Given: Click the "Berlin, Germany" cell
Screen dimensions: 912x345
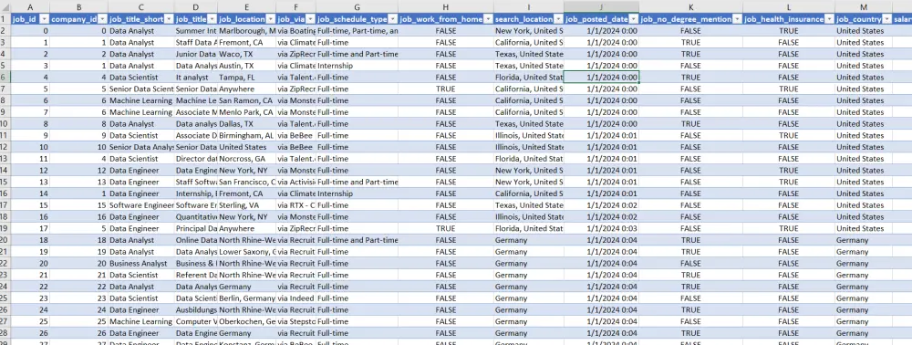Looking at the screenshot, I should [x=247, y=298].
